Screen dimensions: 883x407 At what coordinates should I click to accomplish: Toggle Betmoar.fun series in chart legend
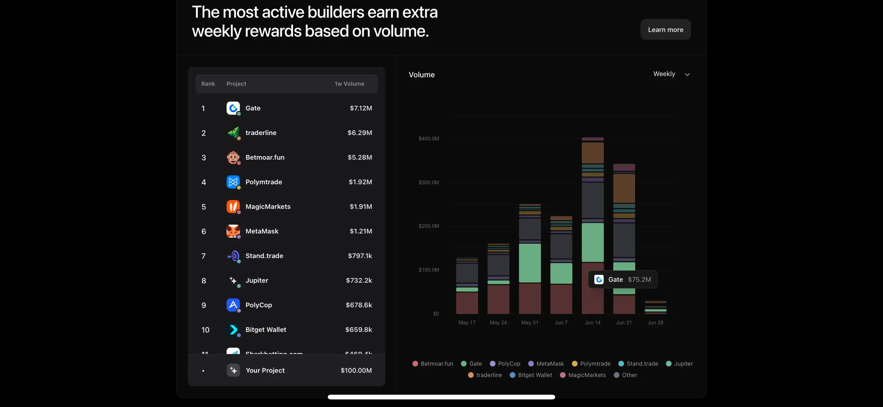[x=433, y=363]
